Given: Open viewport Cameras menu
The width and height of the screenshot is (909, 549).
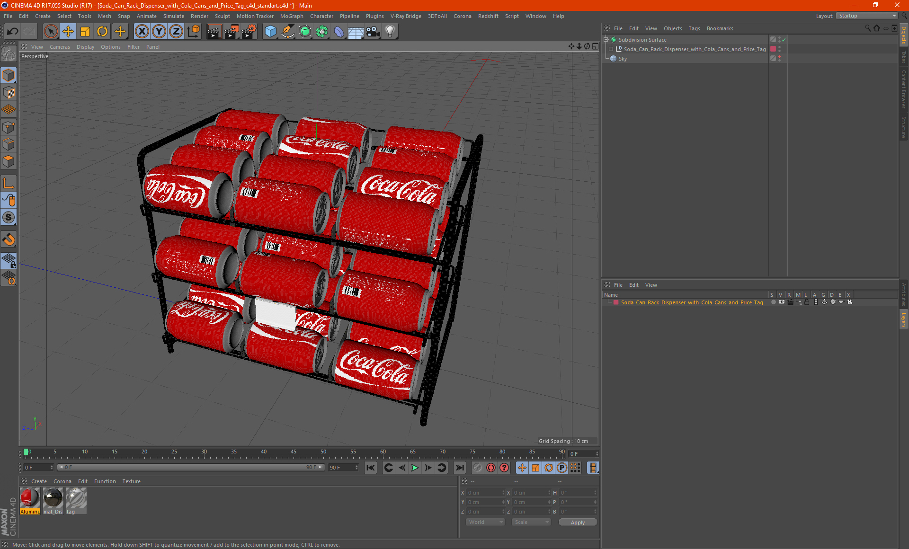Looking at the screenshot, I should coord(60,47).
